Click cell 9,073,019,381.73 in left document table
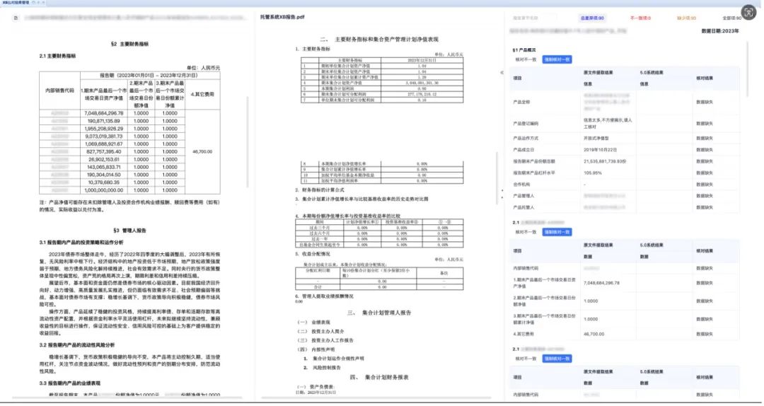 click(x=104, y=137)
